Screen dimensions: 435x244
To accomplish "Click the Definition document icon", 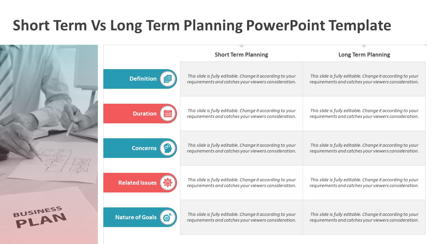I will 168,79.
